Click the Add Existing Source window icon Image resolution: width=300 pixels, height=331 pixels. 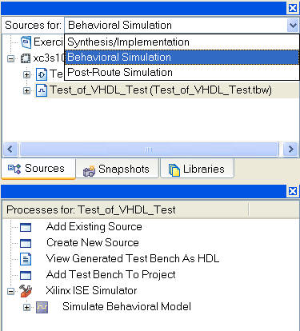tap(26, 227)
